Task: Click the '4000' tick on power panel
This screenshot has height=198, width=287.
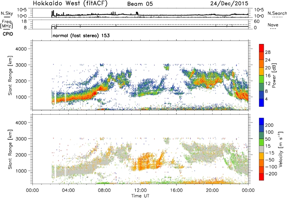Action: (x=21, y=49)
